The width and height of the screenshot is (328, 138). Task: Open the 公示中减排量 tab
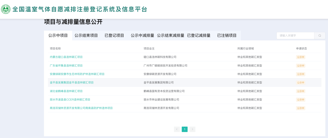pos(142,36)
